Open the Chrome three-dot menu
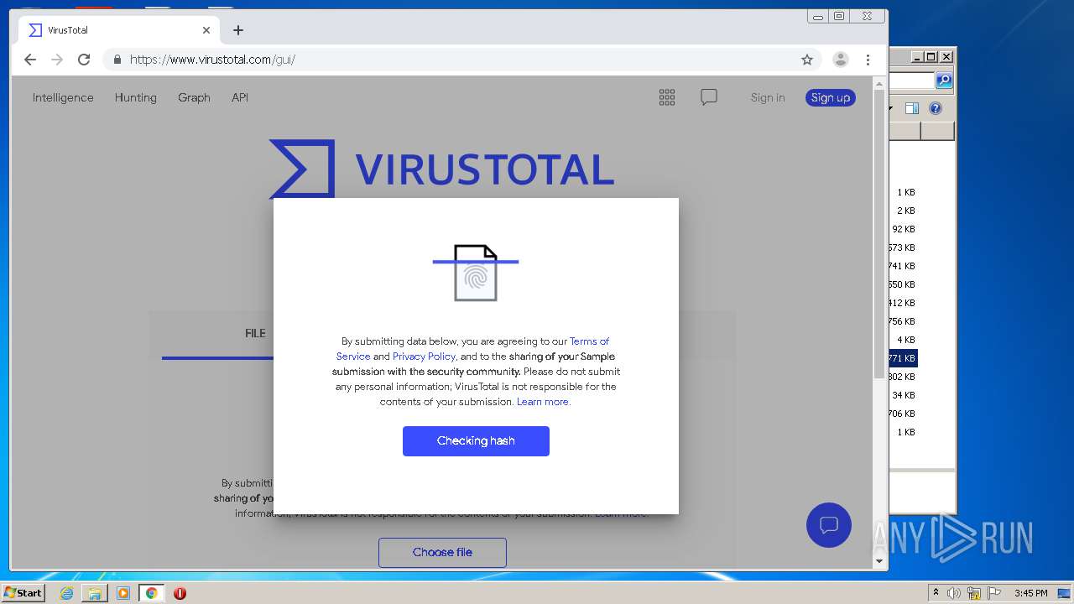 tap(868, 60)
